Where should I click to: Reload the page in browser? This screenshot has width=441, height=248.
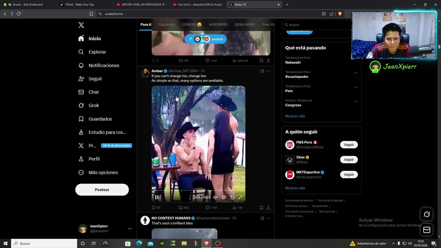(x=19, y=14)
